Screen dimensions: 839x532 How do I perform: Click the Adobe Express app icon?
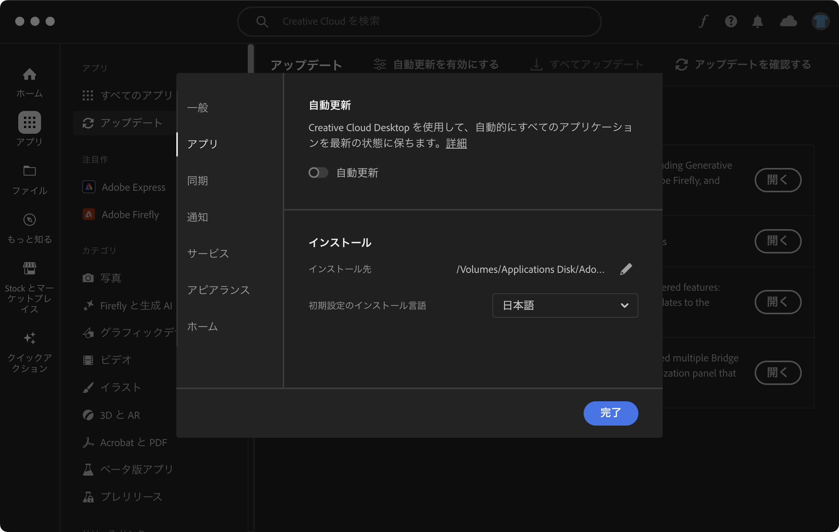point(89,187)
